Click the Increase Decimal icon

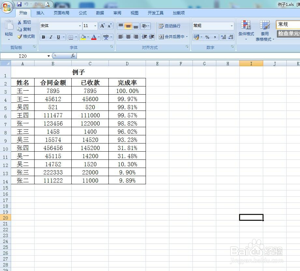pyautogui.click(x=223, y=37)
